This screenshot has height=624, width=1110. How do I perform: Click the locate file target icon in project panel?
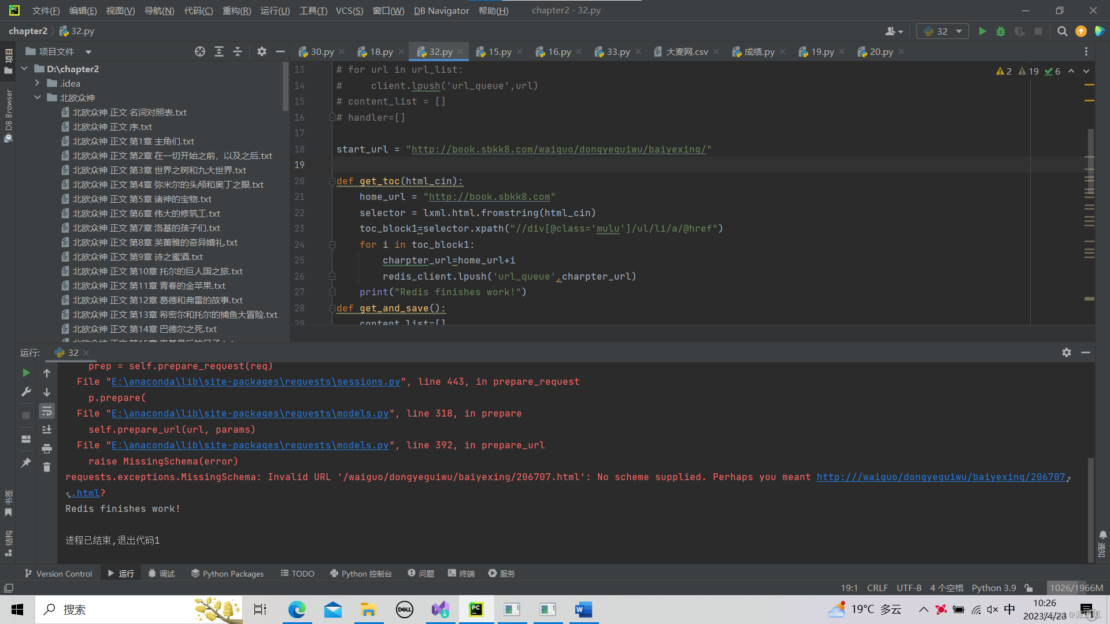point(200,52)
